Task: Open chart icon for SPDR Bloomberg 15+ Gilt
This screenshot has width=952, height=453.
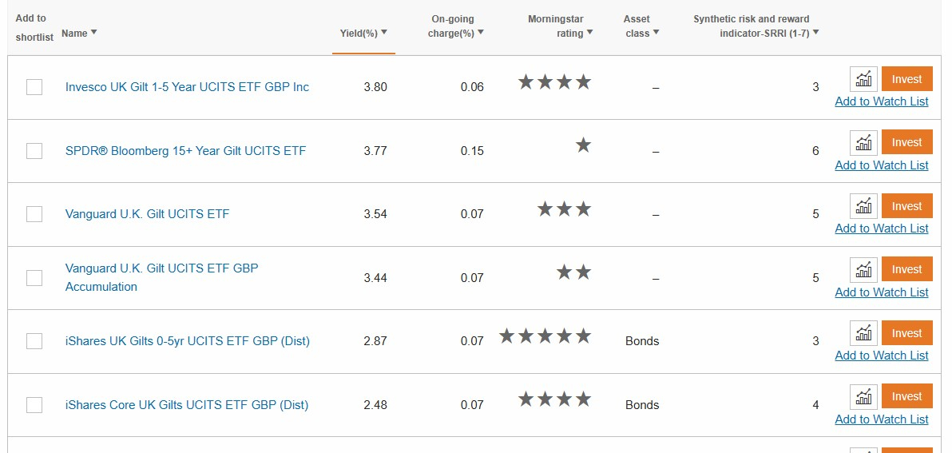Action: pos(863,142)
